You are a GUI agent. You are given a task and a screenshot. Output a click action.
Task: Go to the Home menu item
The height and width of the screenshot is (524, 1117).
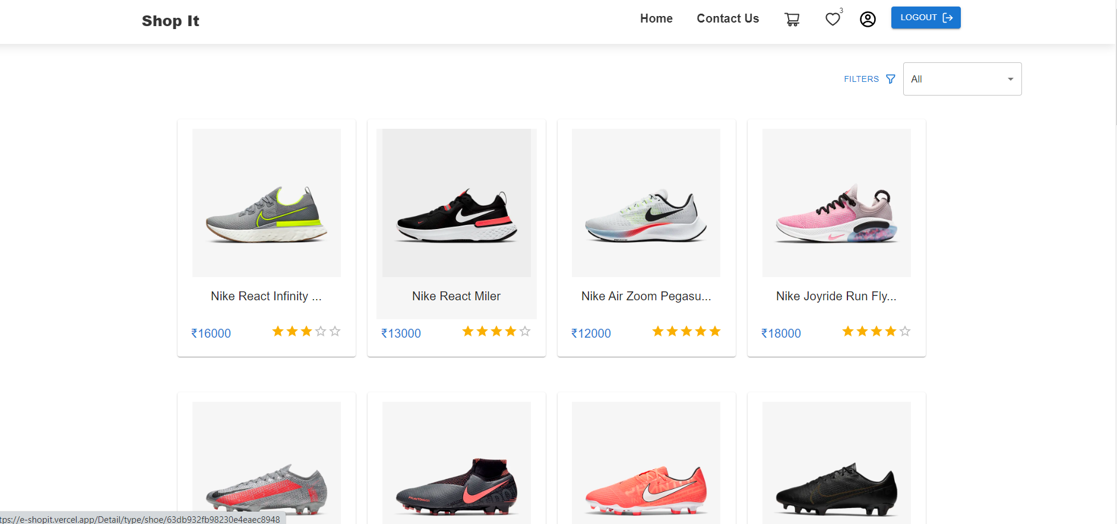[x=656, y=18]
